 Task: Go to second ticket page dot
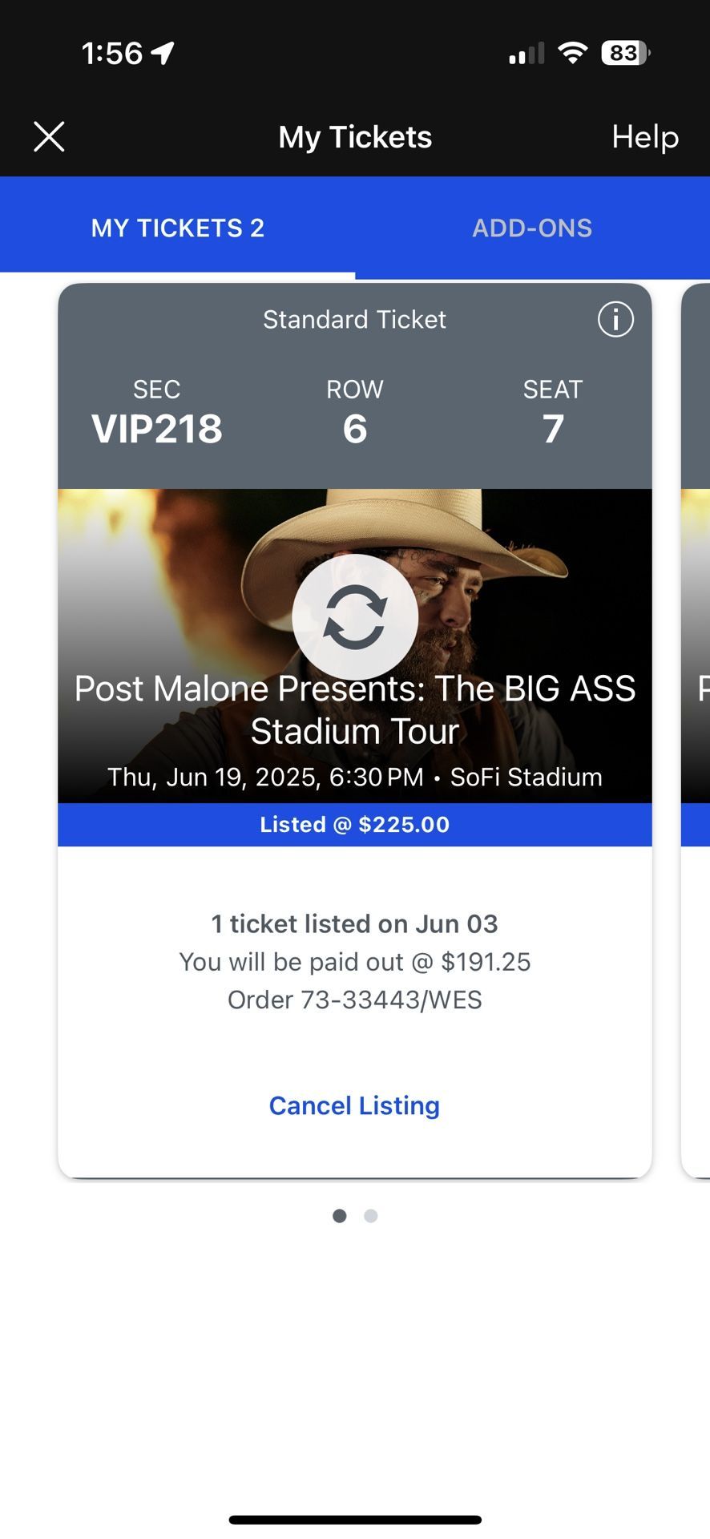point(370,1216)
